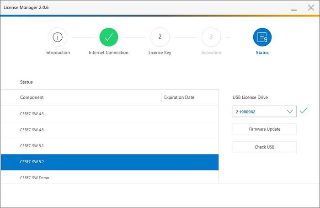The width and height of the screenshot is (320, 208).
Task: Open the Status certificate step icon
Action: (x=262, y=37)
